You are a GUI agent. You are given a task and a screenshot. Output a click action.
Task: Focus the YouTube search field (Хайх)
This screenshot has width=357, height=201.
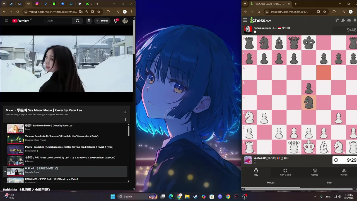(x=59, y=21)
